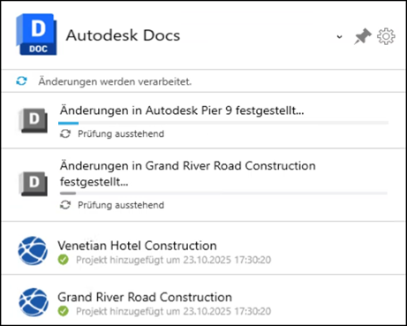This screenshot has height=326, width=407.
Task: Click the Grand River Road Construction progress bar
Action: (x=223, y=193)
